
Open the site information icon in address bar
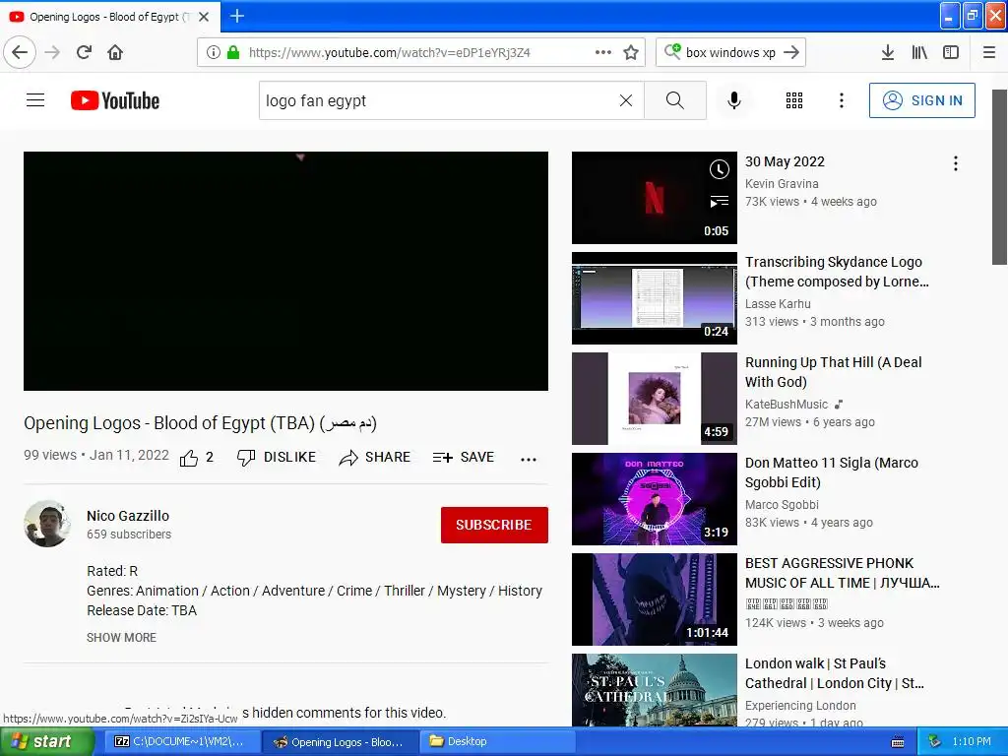click(214, 52)
